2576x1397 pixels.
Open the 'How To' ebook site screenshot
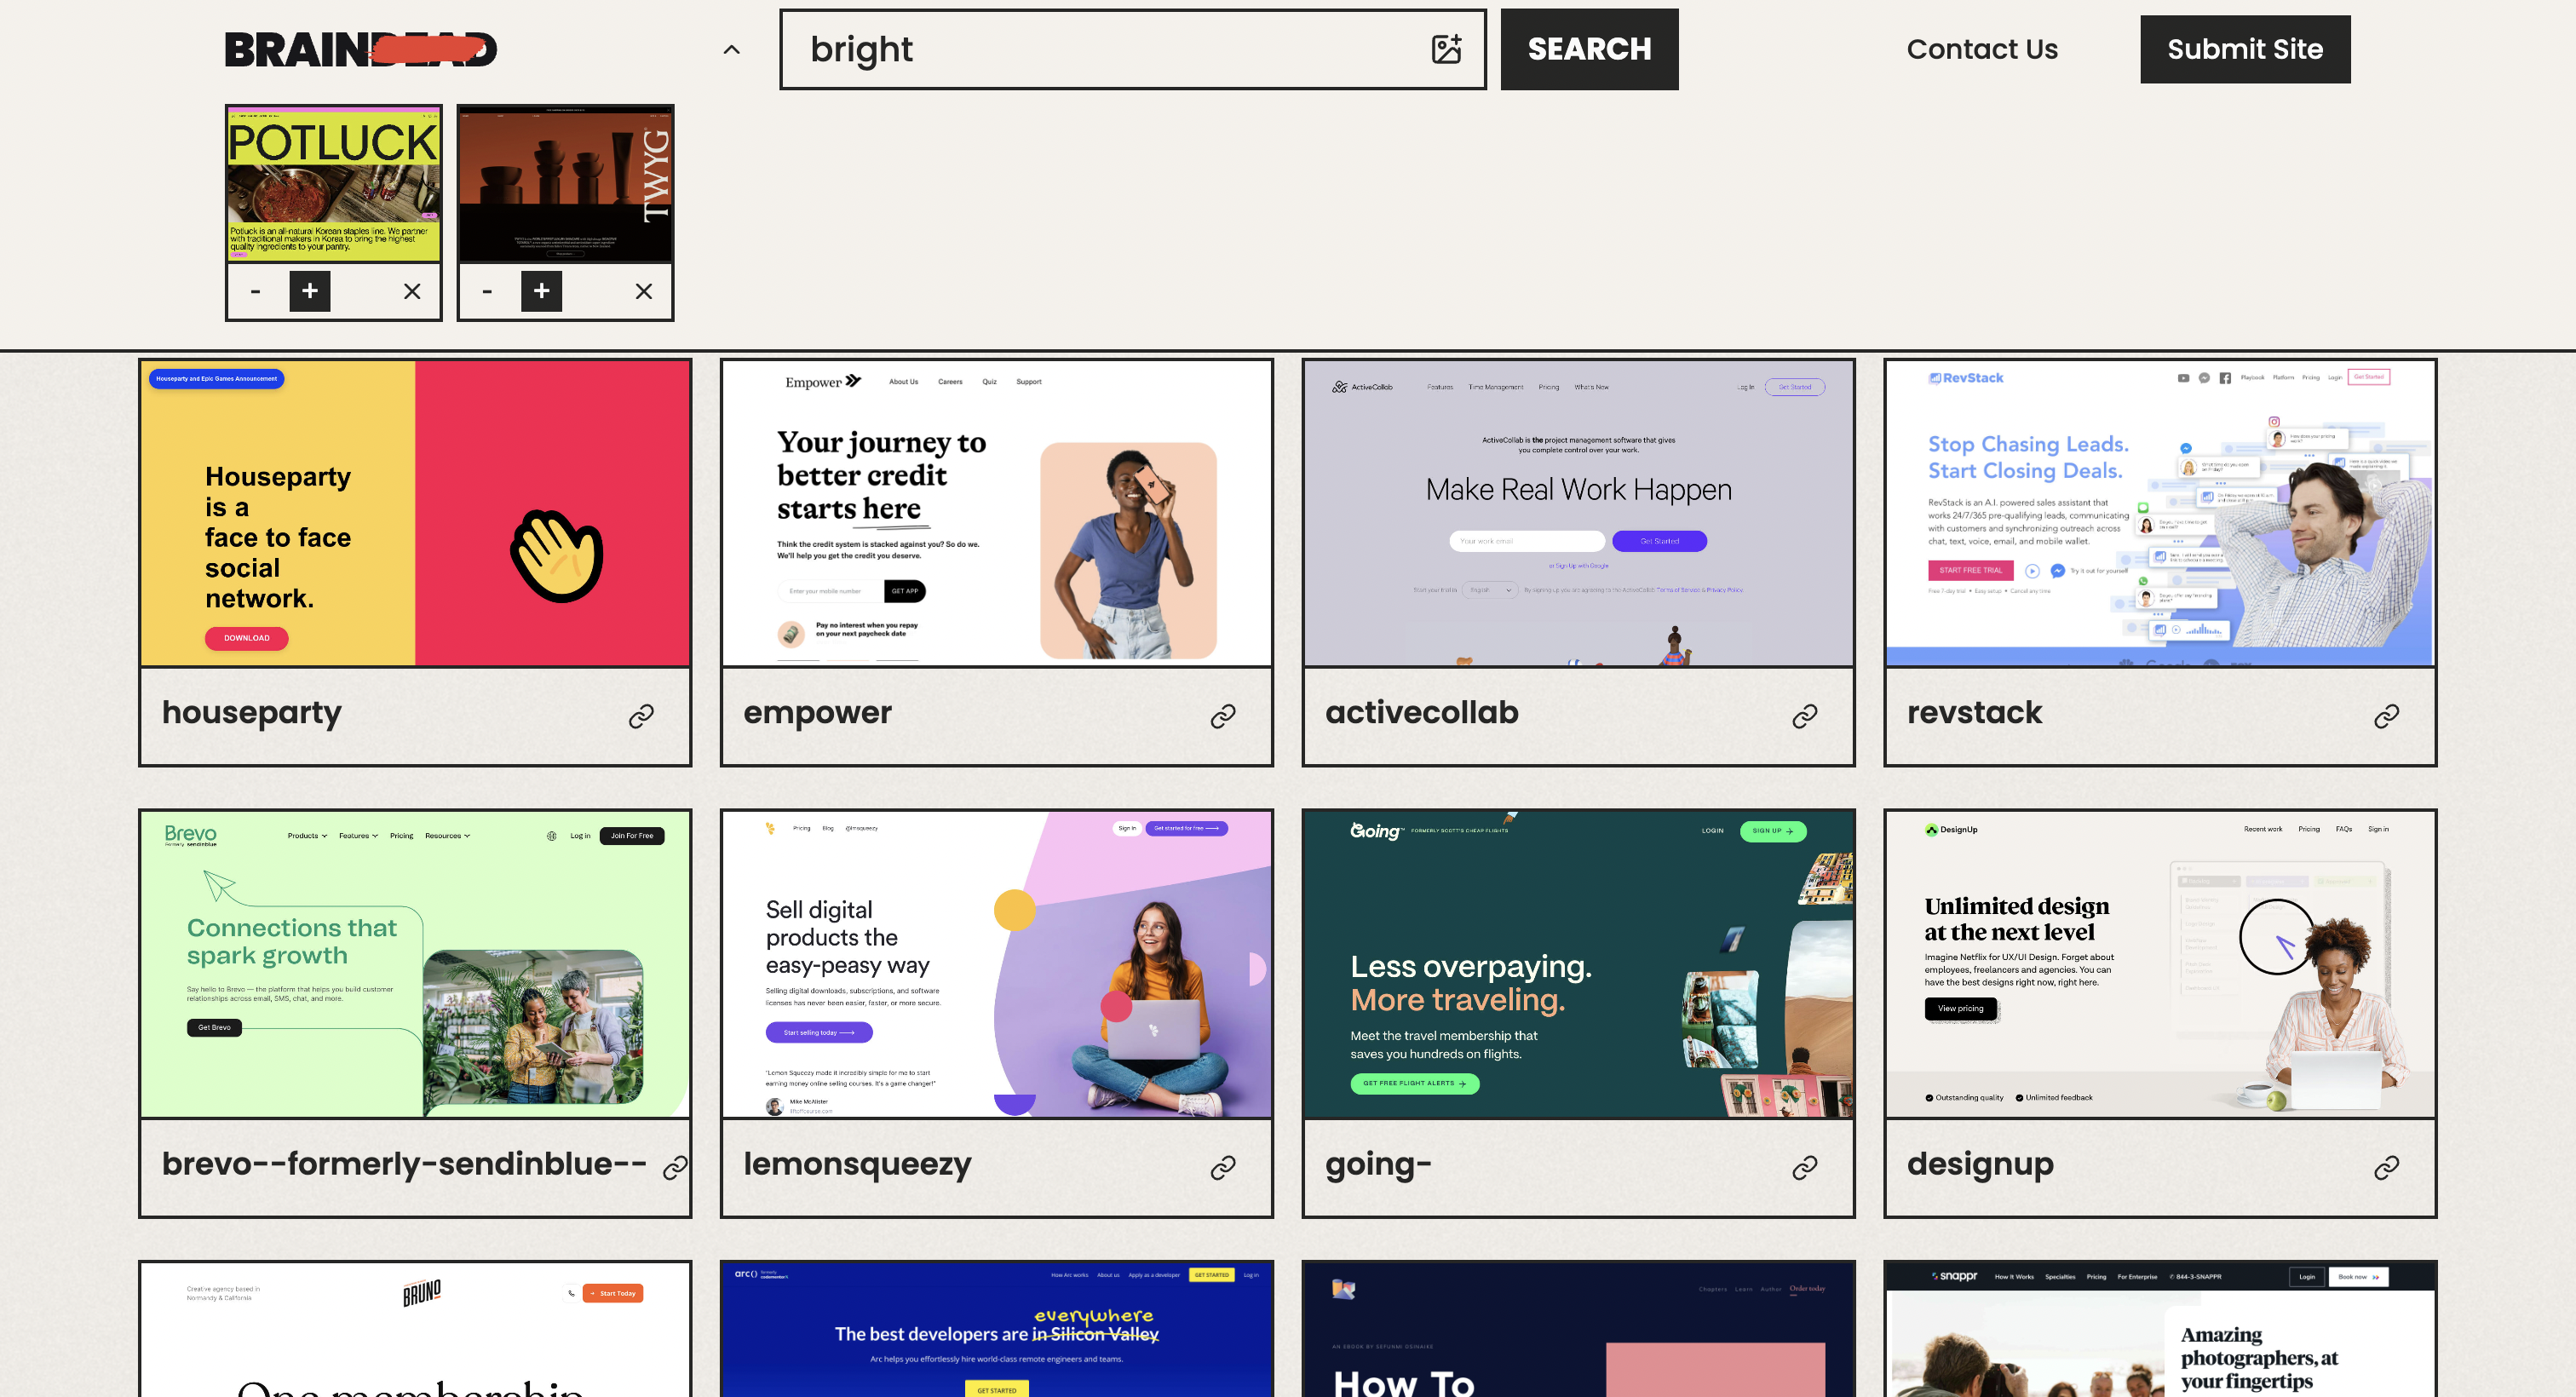[x=1578, y=1330]
